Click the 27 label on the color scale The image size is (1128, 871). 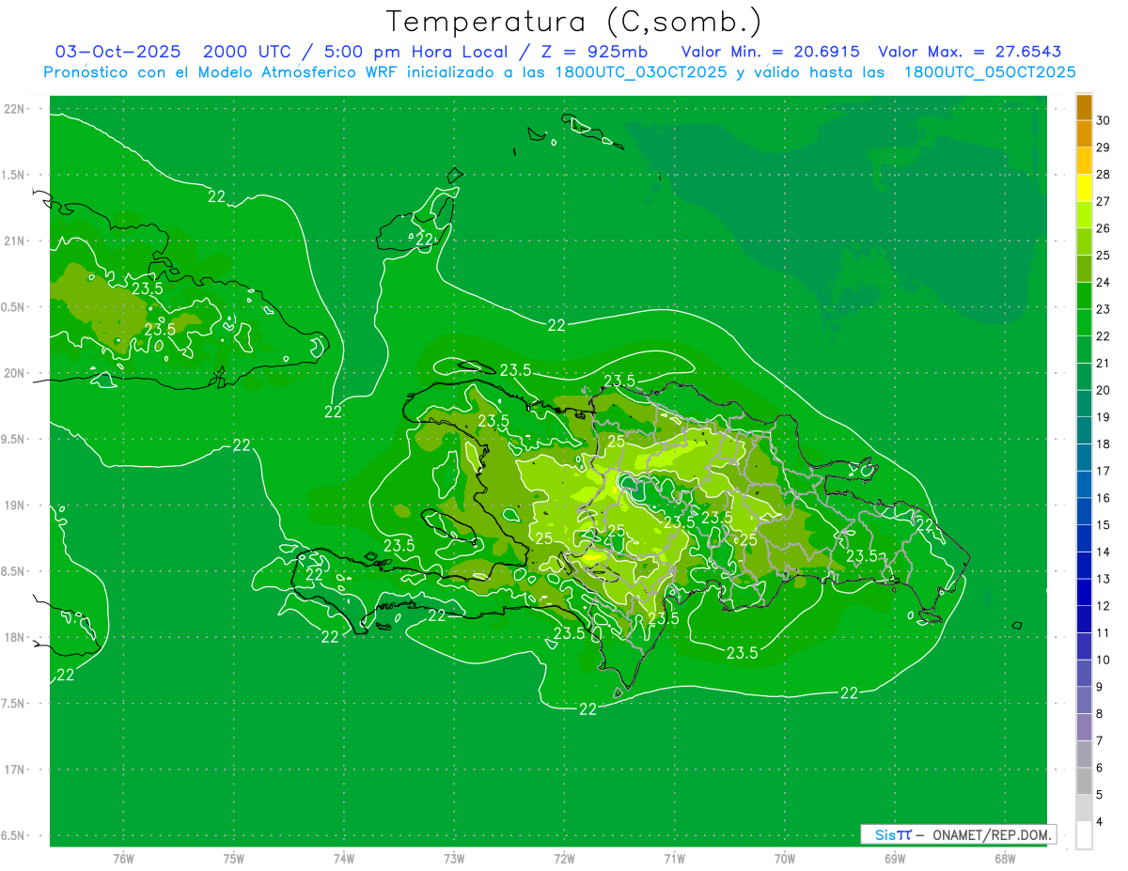pyautogui.click(x=1103, y=201)
